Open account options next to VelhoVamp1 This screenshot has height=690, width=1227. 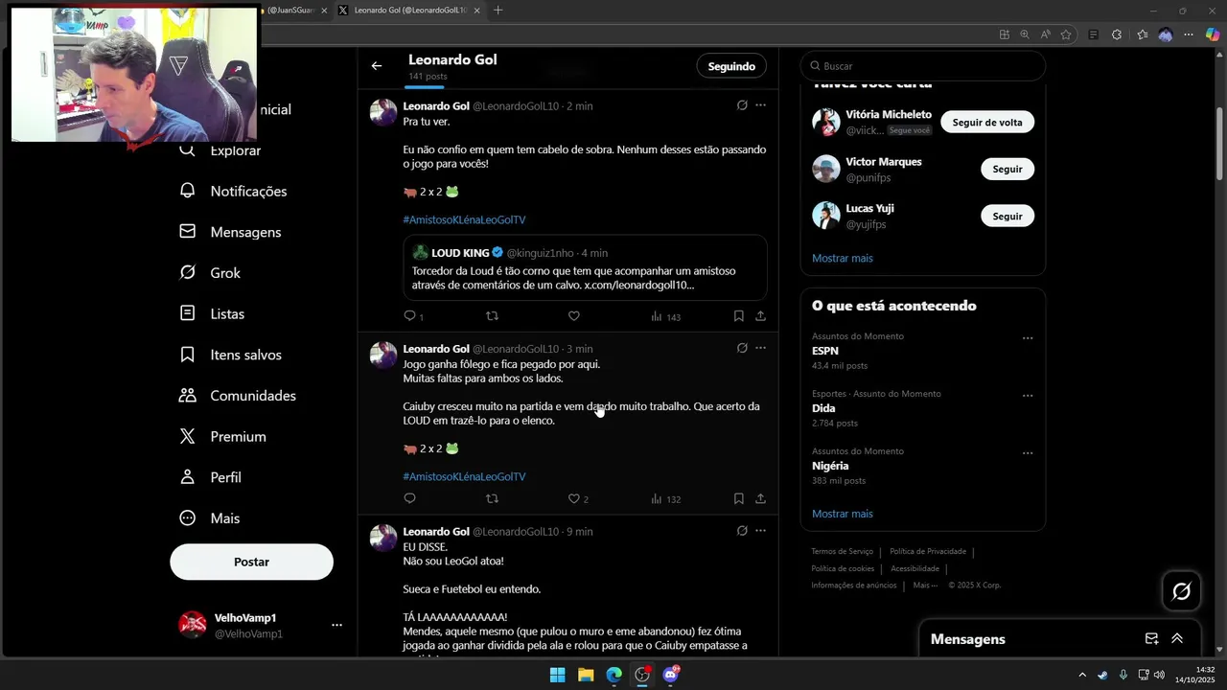coord(336,625)
